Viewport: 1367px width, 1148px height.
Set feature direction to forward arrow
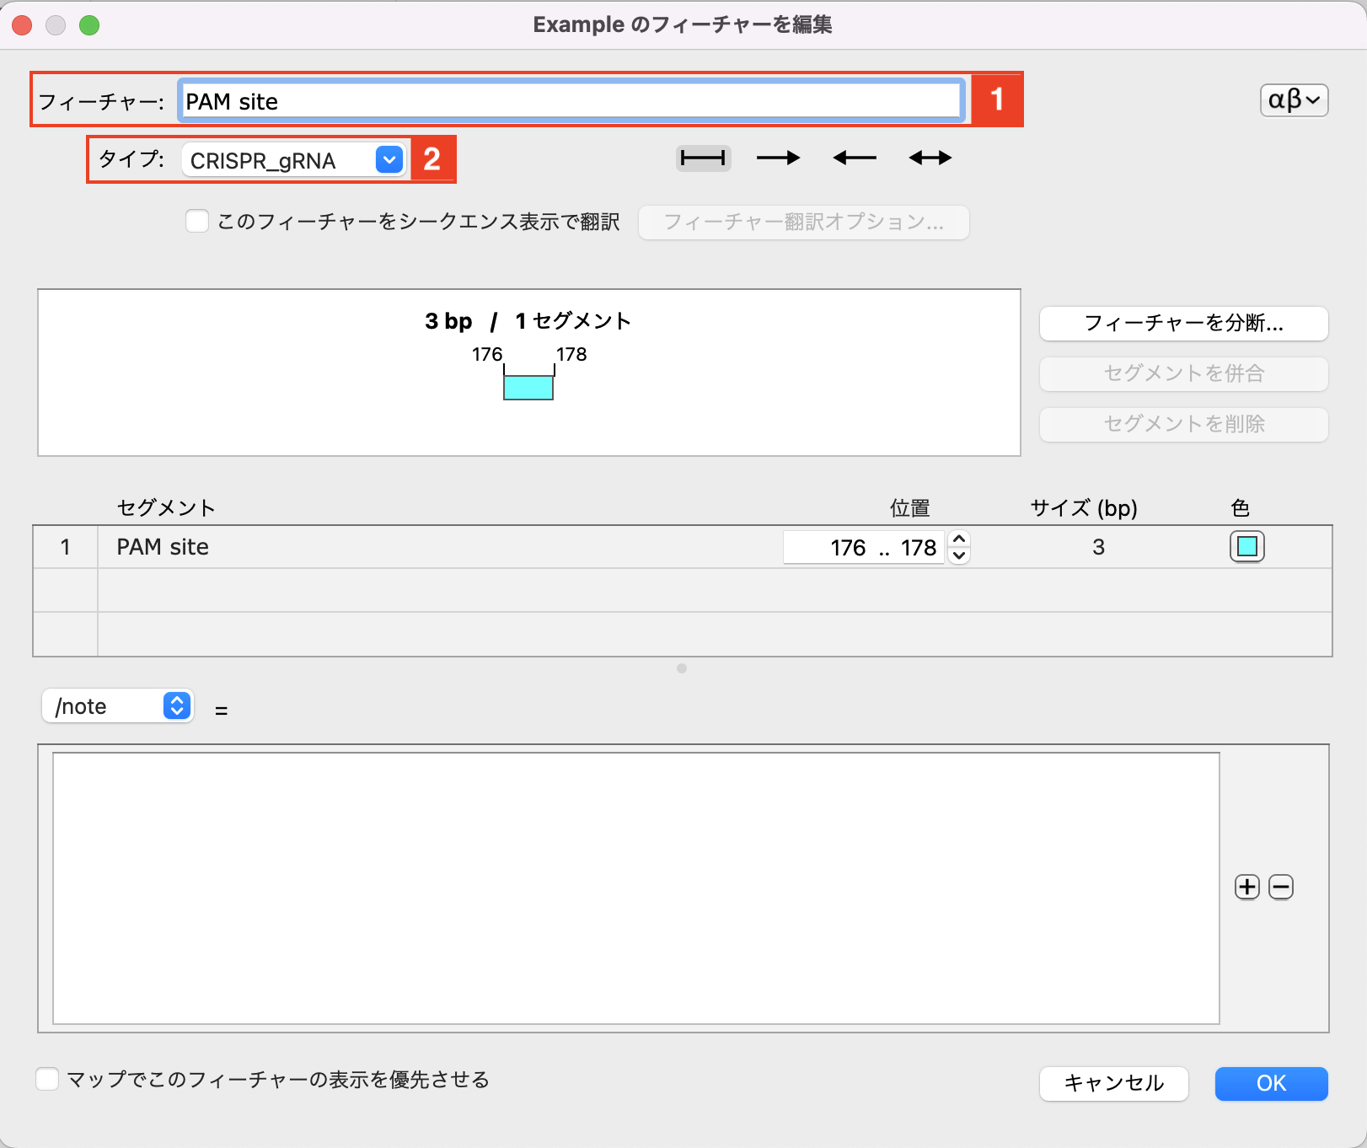pyautogui.click(x=778, y=158)
